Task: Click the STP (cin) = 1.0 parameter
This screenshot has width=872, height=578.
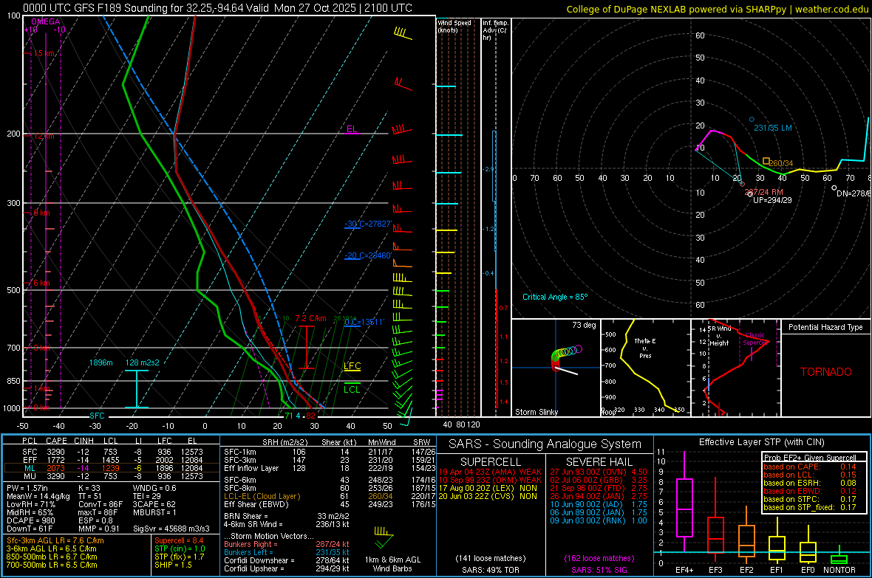Action: coord(180,548)
